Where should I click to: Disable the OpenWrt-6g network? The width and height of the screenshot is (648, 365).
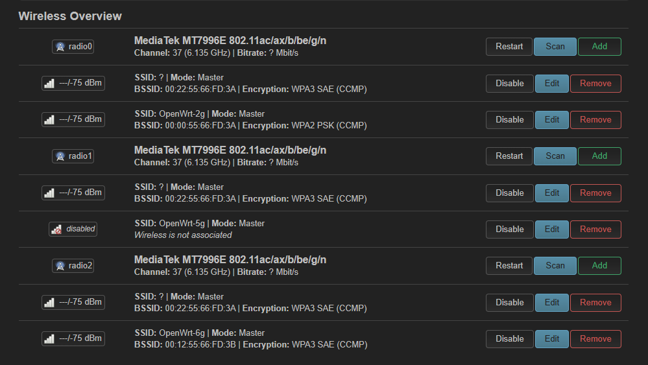point(510,339)
